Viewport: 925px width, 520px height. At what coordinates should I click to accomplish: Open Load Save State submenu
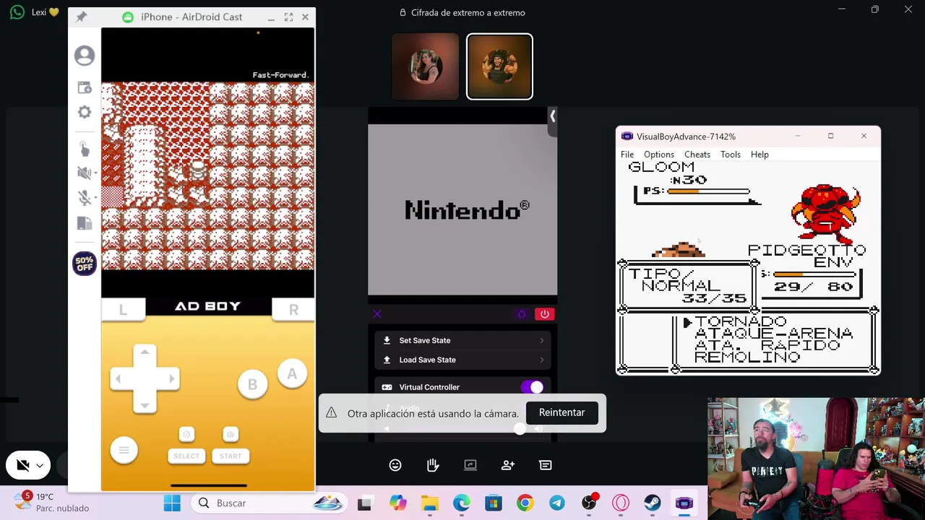point(463,360)
